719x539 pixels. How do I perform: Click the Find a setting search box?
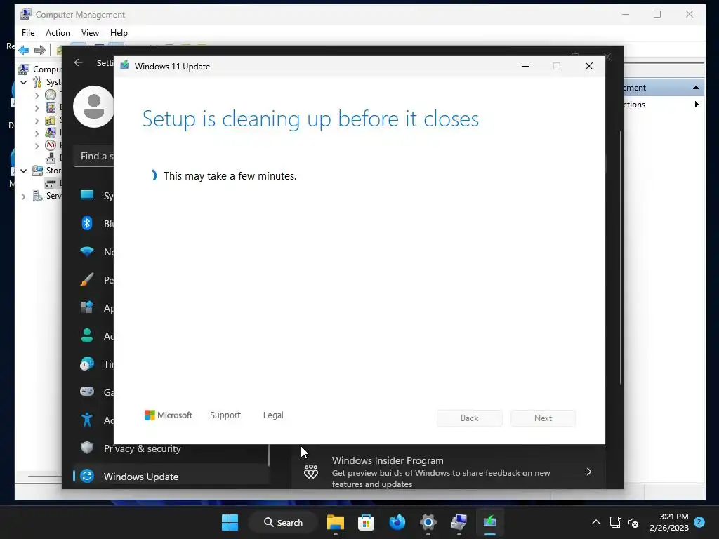(93, 157)
